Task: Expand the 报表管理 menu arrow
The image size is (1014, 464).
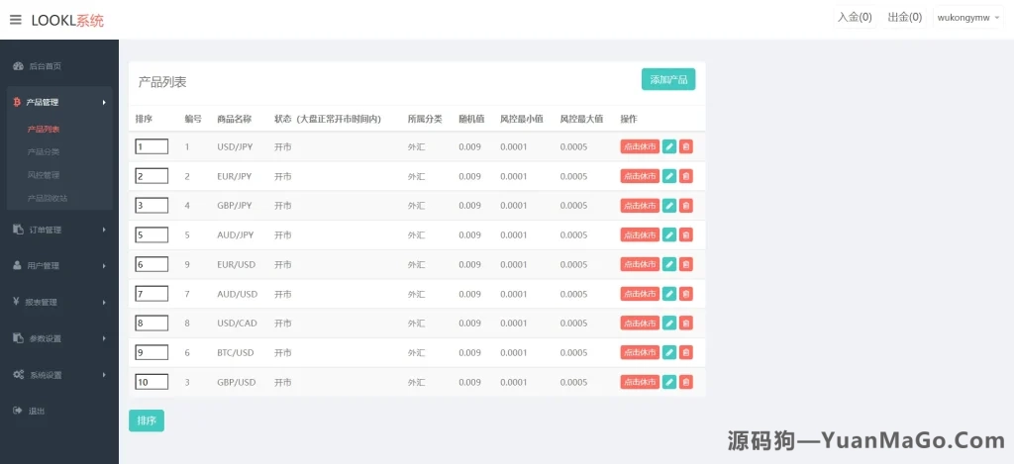Action: pyautogui.click(x=103, y=302)
